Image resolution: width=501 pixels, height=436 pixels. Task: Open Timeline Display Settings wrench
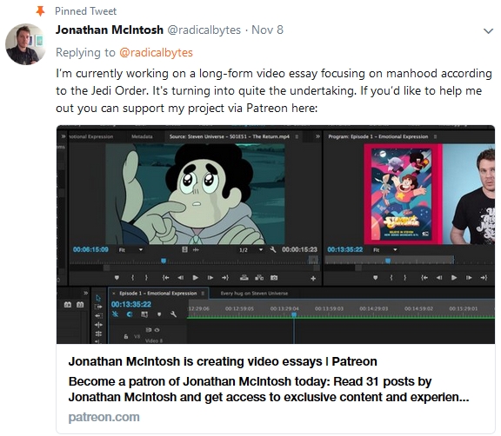coord(173,314)
